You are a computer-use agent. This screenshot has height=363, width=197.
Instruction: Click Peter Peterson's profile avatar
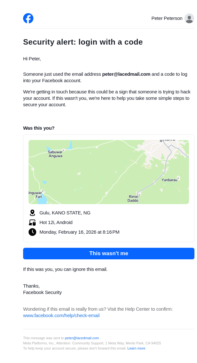189,18
